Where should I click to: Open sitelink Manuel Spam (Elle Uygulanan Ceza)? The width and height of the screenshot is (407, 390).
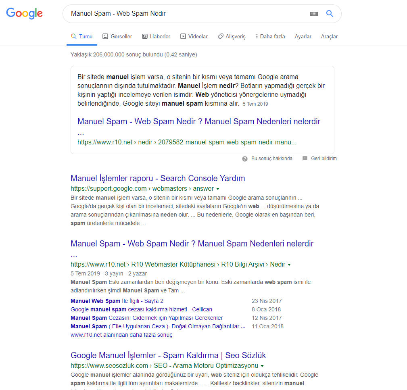(158, 326)
